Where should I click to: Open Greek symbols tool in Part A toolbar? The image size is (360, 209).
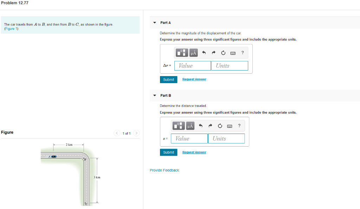194,53
